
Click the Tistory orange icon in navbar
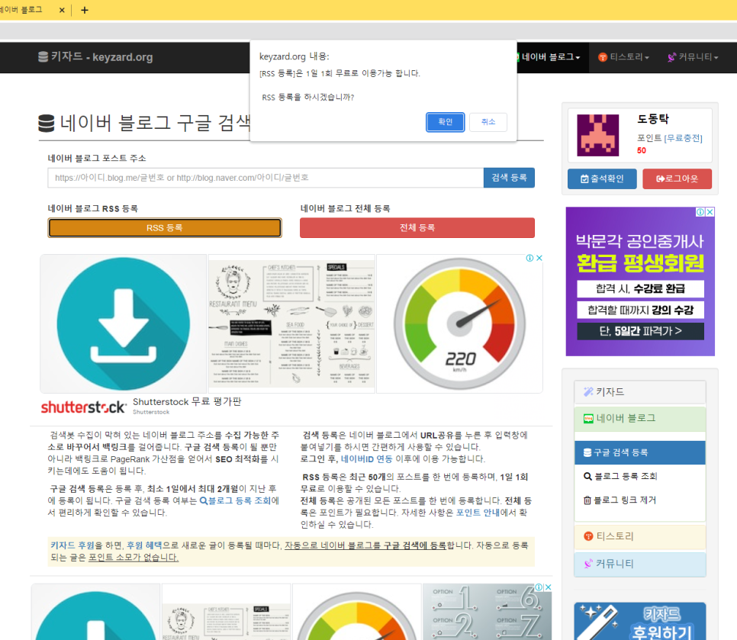pyautogui.click(x=603, y=57)
